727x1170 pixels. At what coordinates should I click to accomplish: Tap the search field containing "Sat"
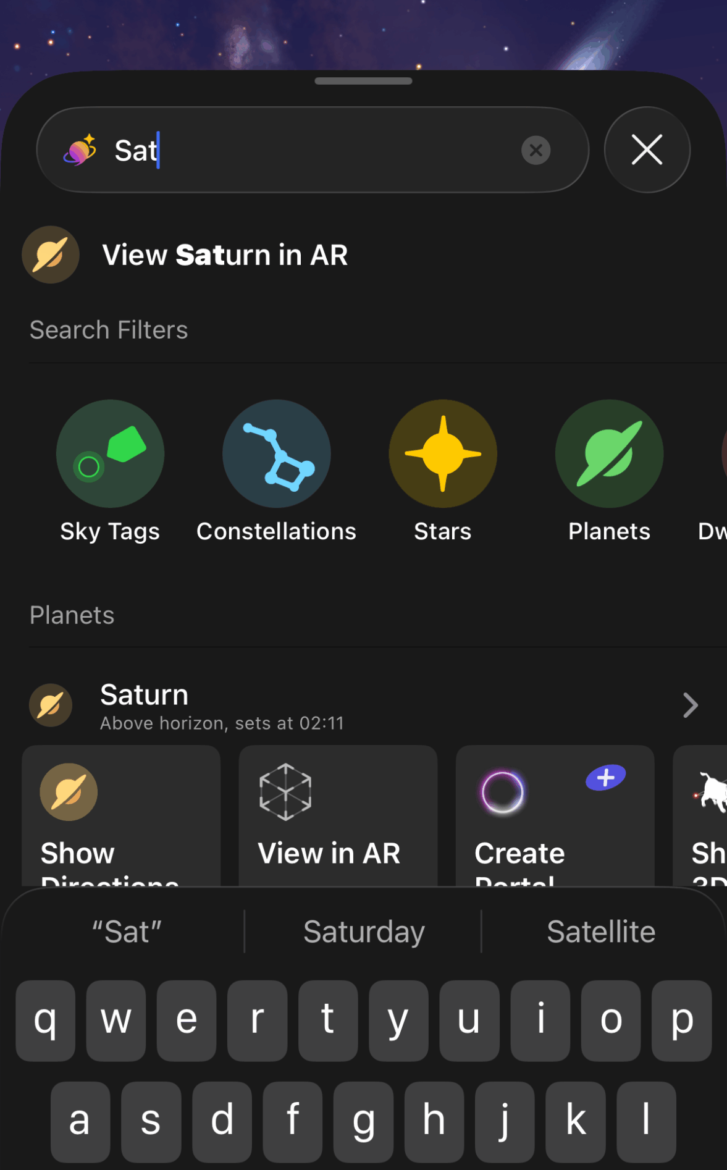pos(313,150)
